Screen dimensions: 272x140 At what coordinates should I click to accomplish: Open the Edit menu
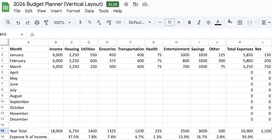coord(29,11)
